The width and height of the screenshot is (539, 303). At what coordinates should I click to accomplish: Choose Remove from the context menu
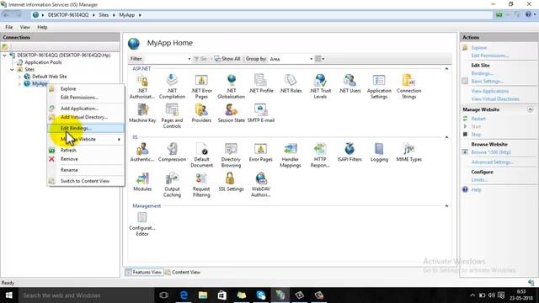(86, 159)
